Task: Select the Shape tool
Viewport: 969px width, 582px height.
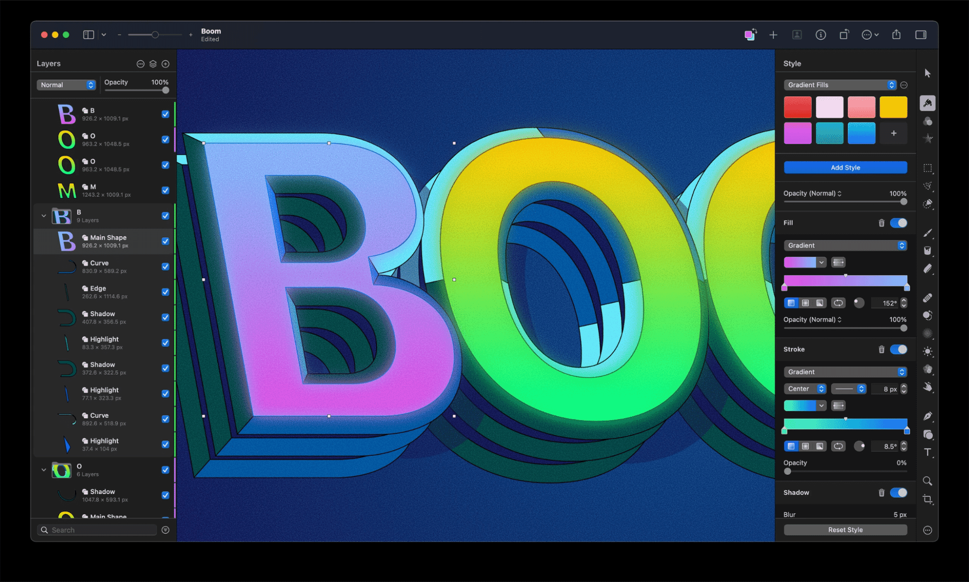Action: (x=927, y=435)
